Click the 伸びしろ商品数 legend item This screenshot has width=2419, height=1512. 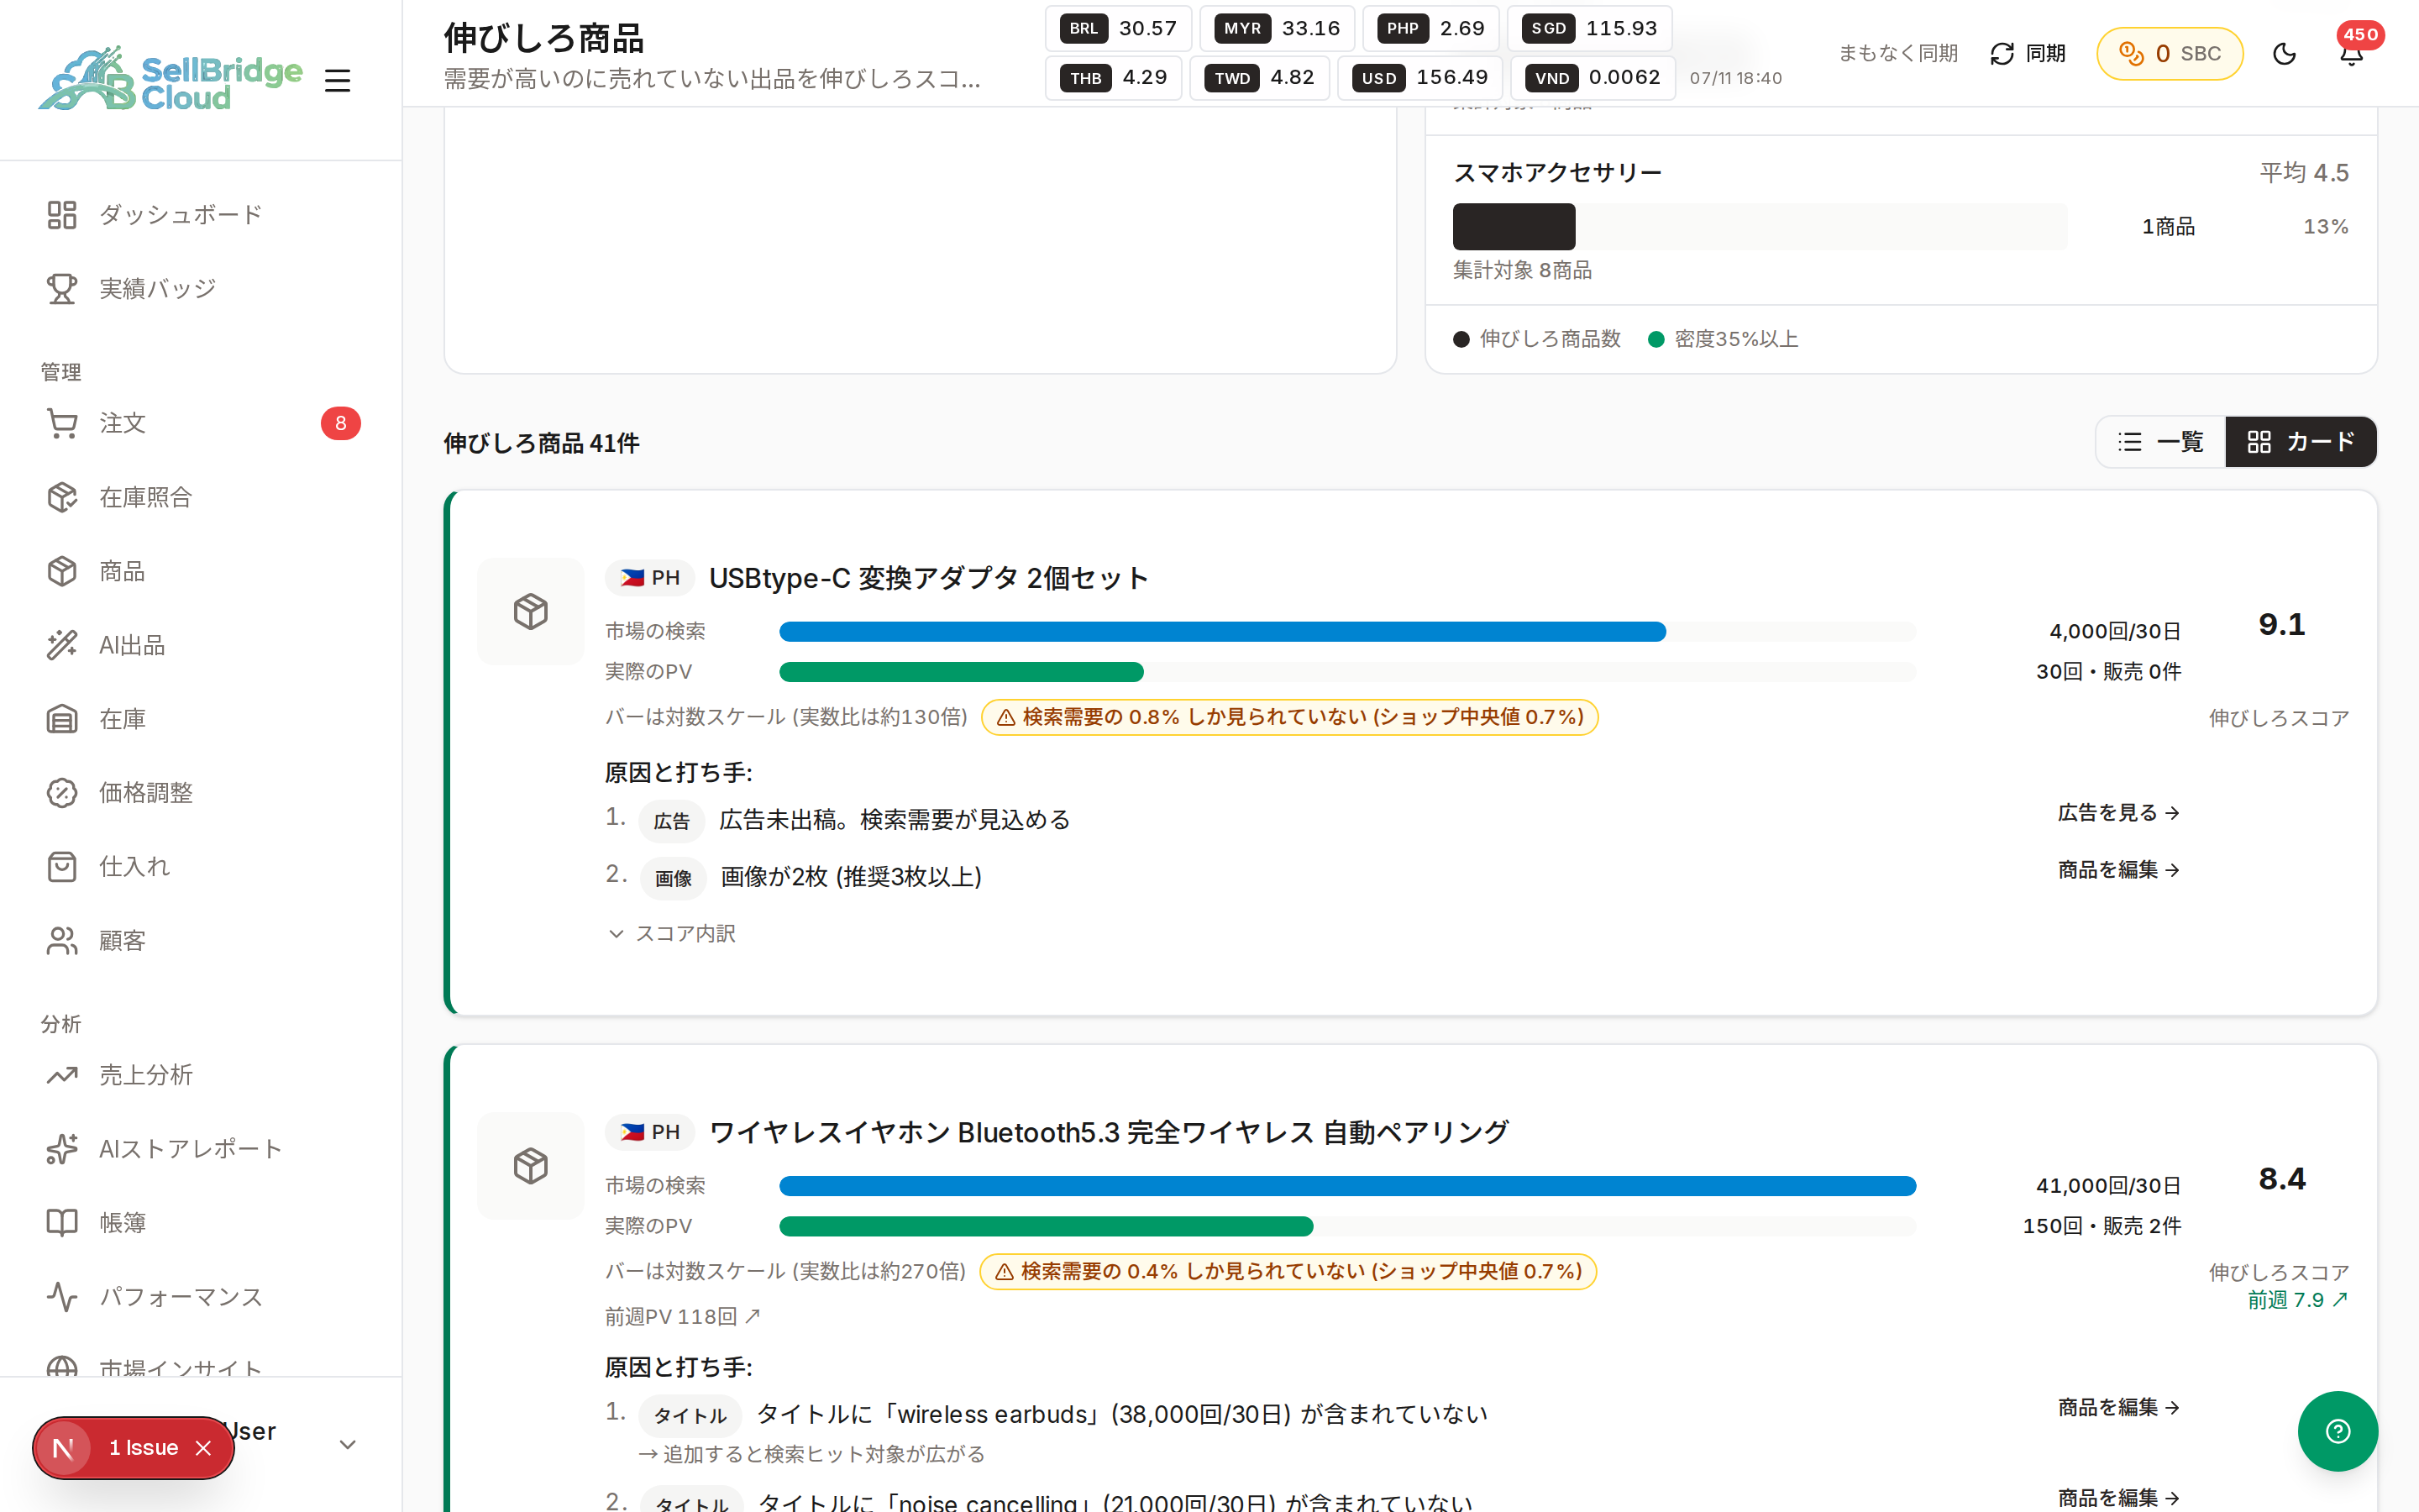(x=1536, y=339)
